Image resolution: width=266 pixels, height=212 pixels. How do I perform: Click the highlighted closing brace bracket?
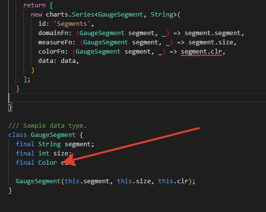tap(10, 107)
